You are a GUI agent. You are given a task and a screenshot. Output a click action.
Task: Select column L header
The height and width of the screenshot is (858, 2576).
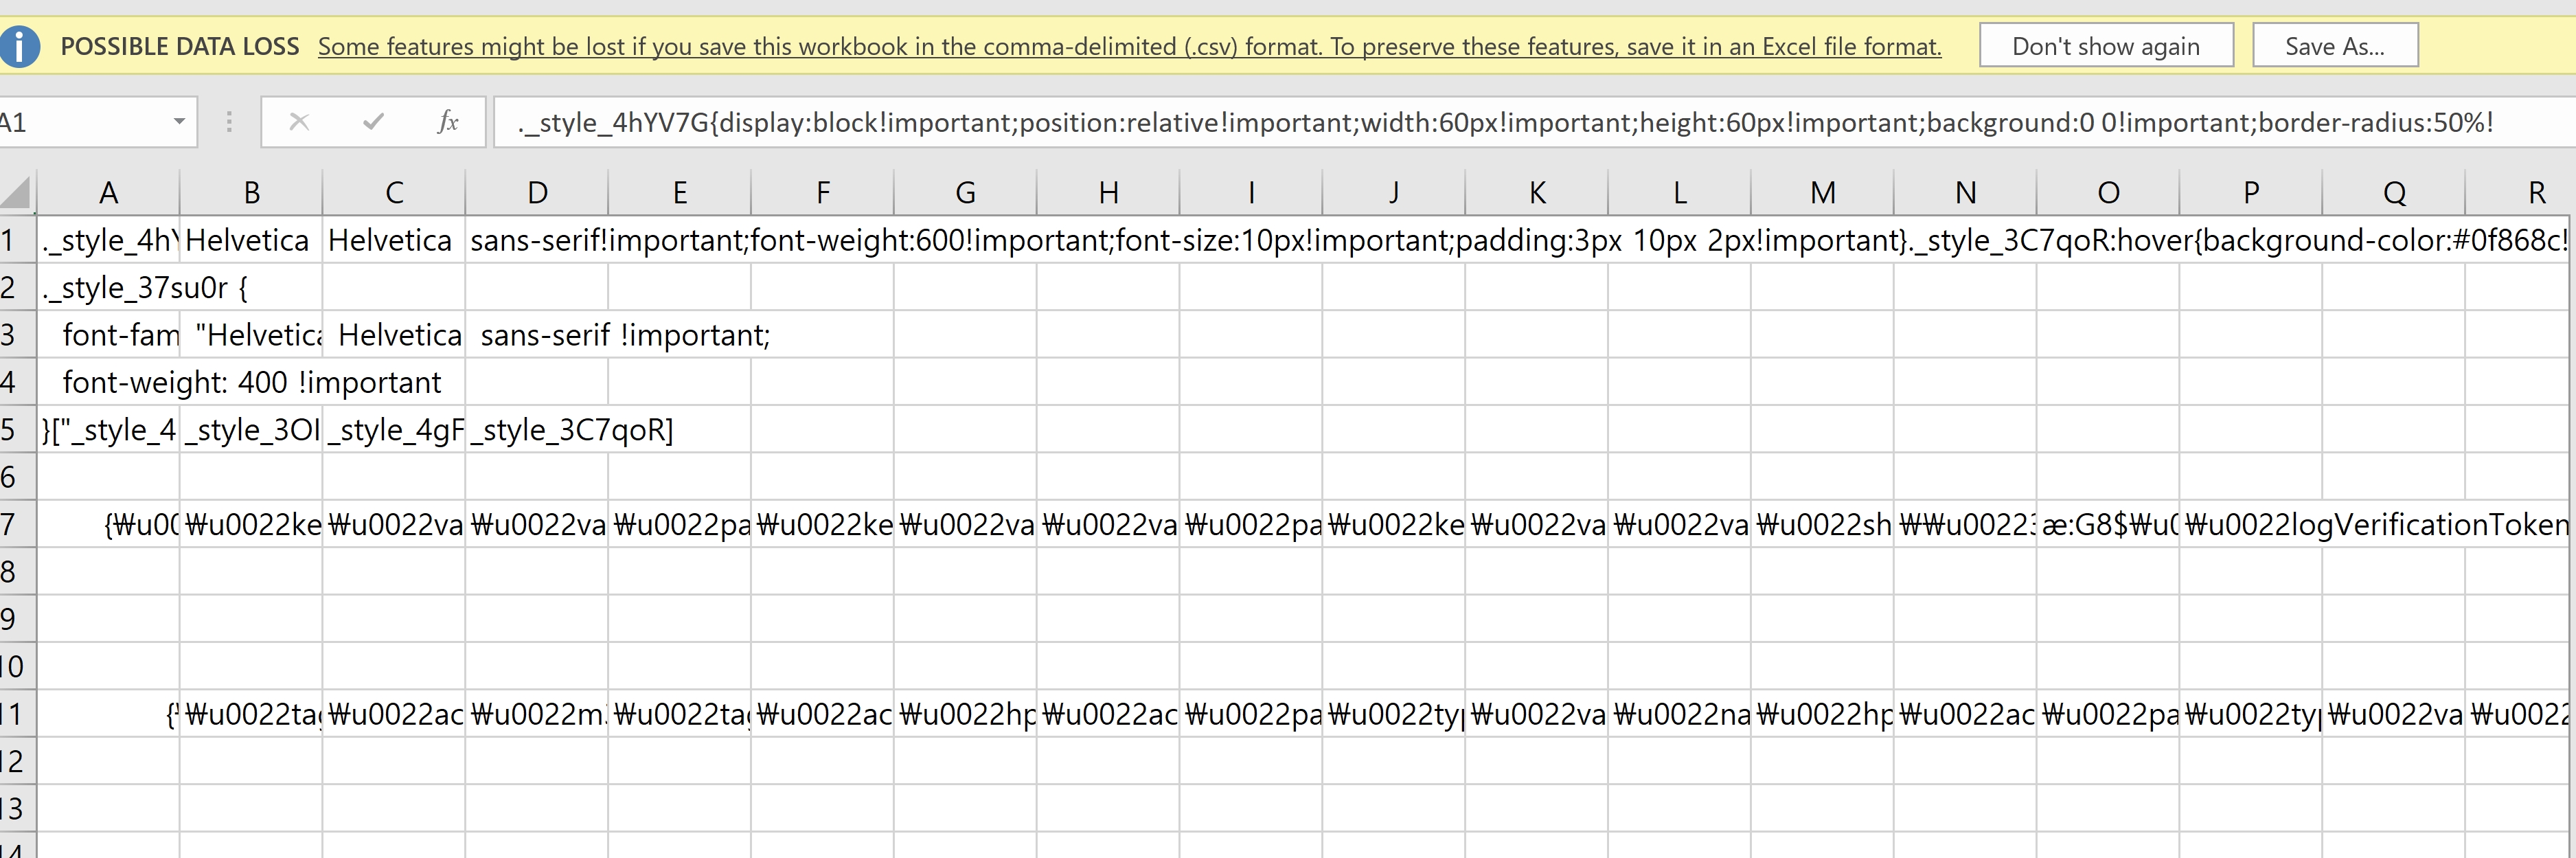tap(1680, 192)
